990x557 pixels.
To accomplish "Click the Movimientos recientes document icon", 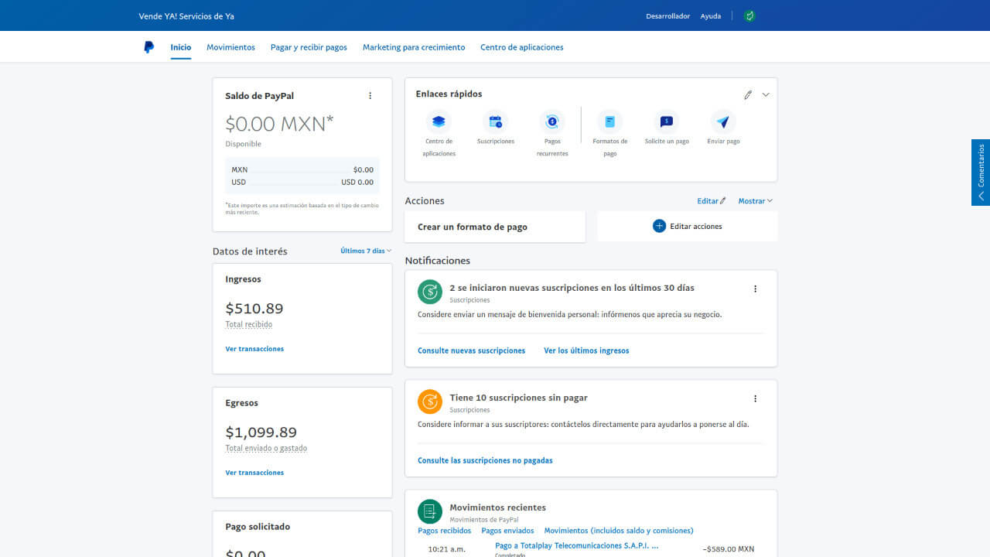I will [430, 511].
